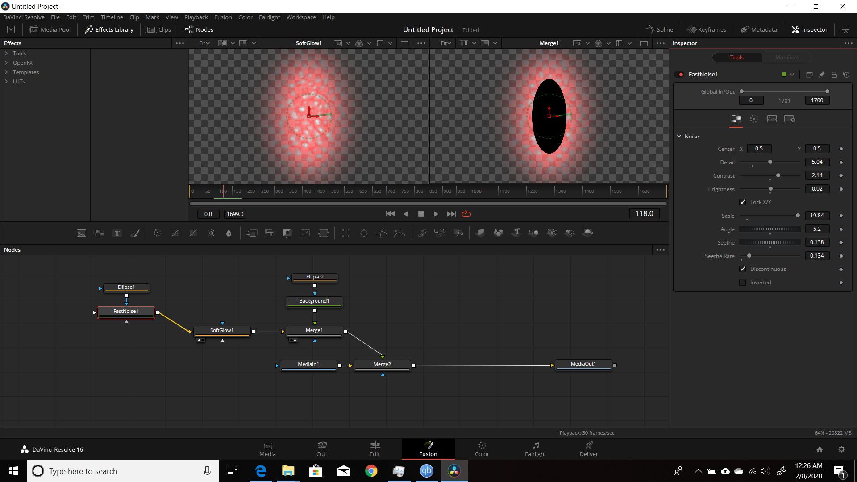Switch to the Modifiers tab

pos(786,58)
